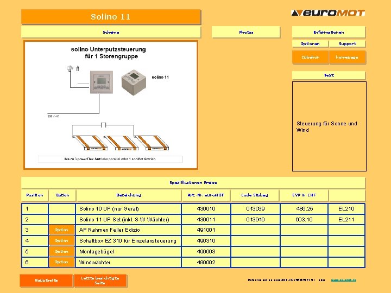Click code EL211
This screenshot has height=293, width=391.
346,220
